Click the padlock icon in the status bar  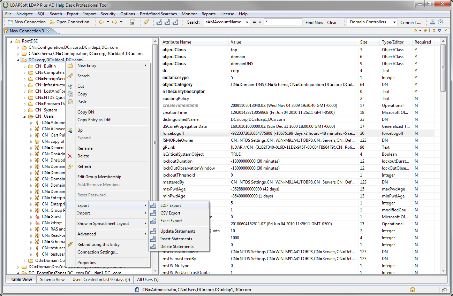413,290
